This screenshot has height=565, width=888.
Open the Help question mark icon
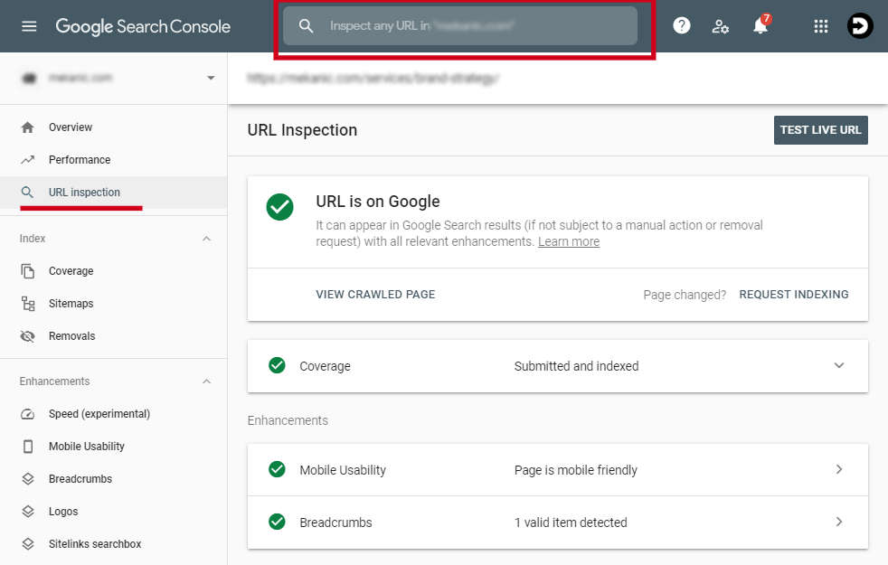click(x=681, y=25)
